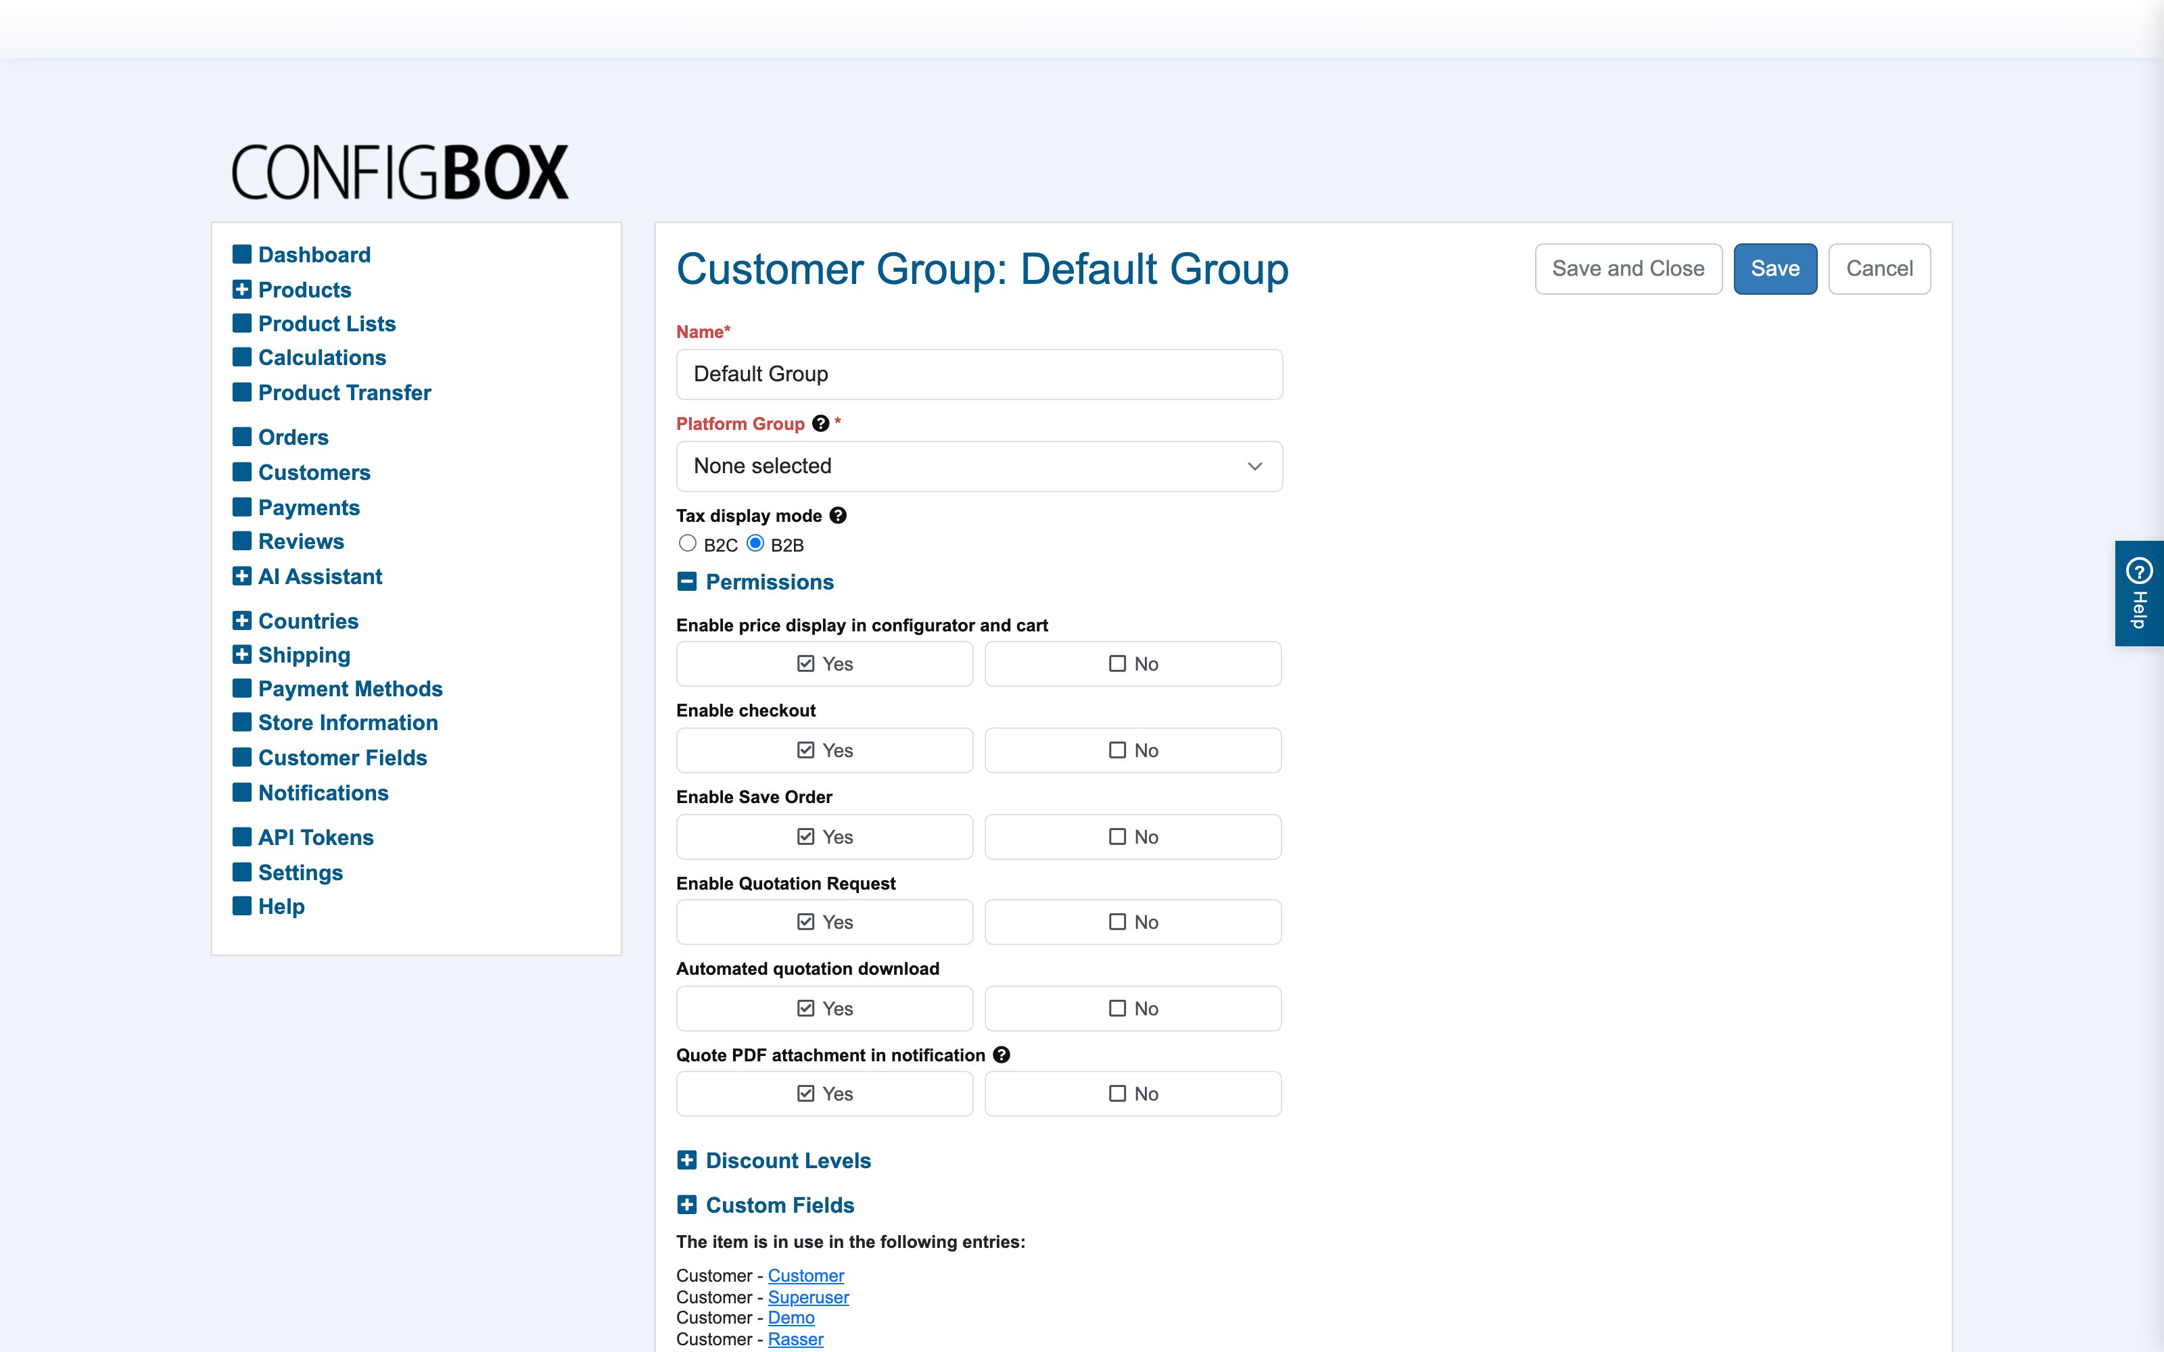This screenshot has height=1352, width=2164.
Task: Click the Orders square icon
Action: (241, 437)
